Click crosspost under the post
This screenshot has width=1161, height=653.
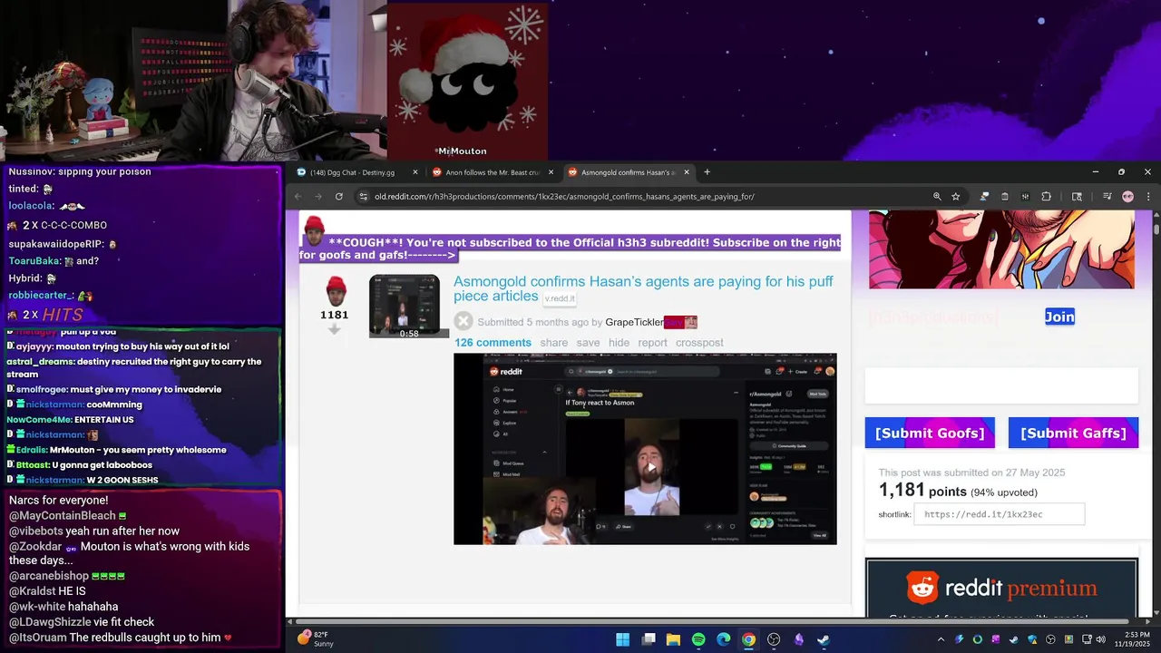[699, 343]
